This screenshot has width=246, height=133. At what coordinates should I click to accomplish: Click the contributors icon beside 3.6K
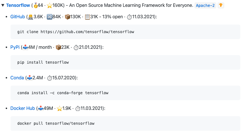click(31, 17)
